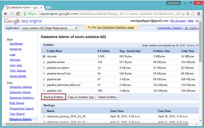Click the My Account link
Image resolution: width=204 pixels, height=128 pixels.
[178, 21]
